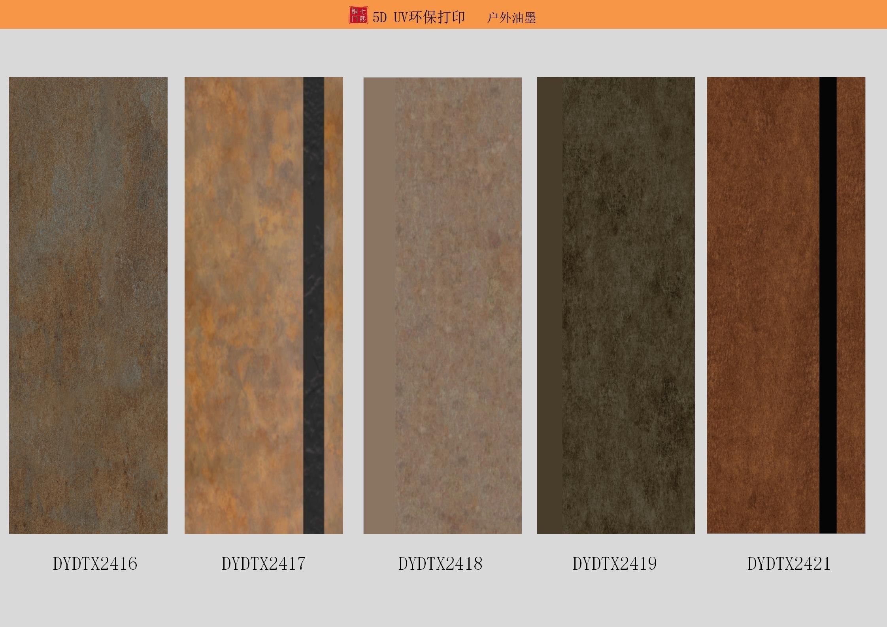Click the black stripe on DYDTX2421
This screenshot has height=627, width=887.
(828, 305)
